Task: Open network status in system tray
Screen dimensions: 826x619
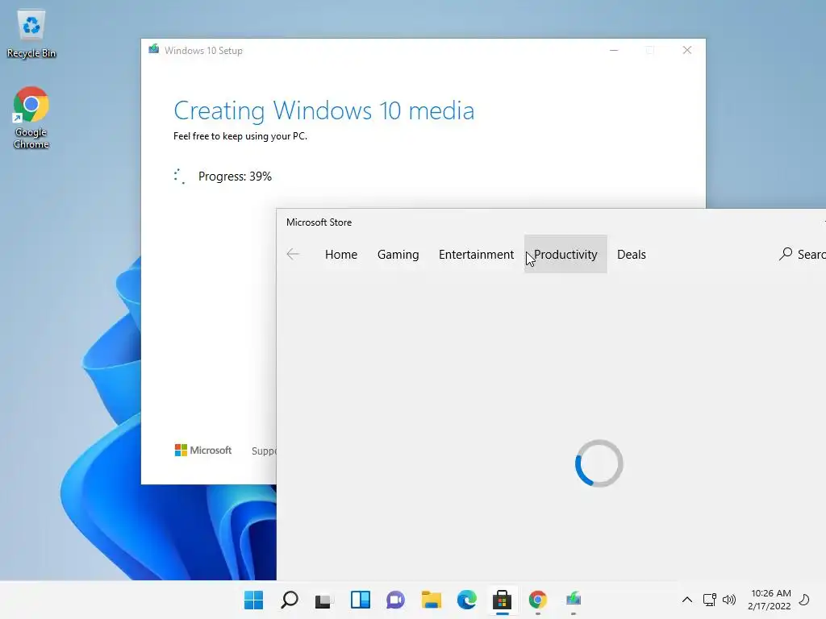Action: [x=710, y=600]
